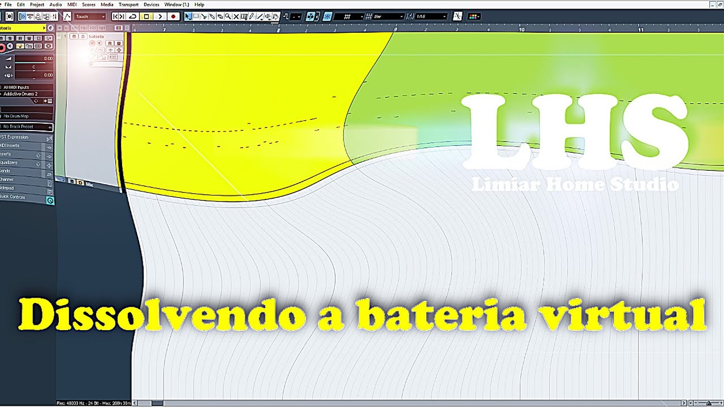Image resolution: width=724 pixels, height=407 pixels.
Task: Toggle the inspector monitor button
Action: [x=10, y=46]
